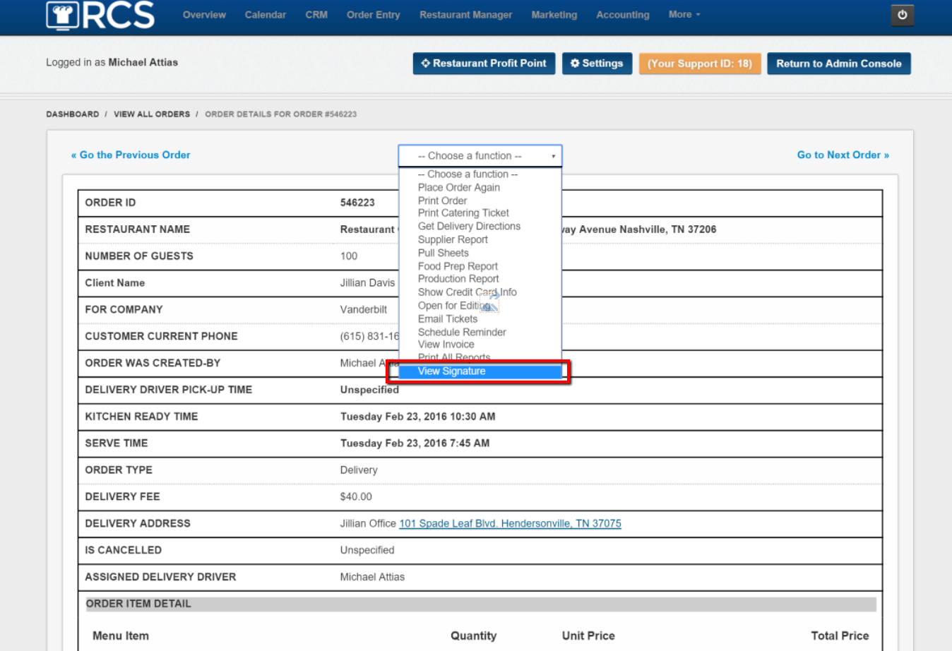Screen dimensions: 952x651
Task: Follow the "Go to Next Order" link
Action: tap(843, 155)
